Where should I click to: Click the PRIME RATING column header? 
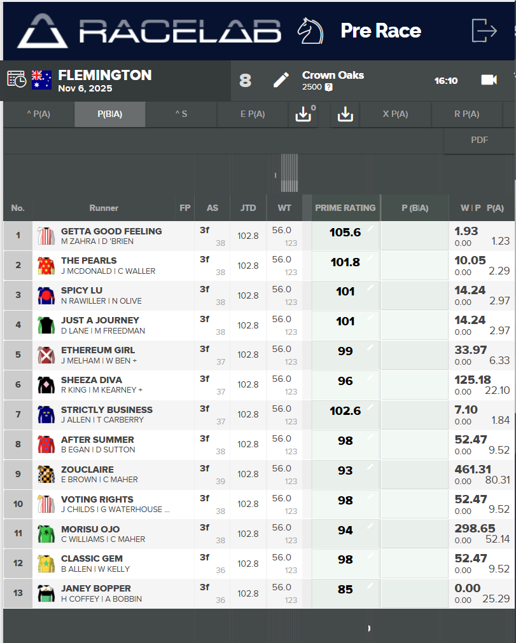(x=345, y=208)
